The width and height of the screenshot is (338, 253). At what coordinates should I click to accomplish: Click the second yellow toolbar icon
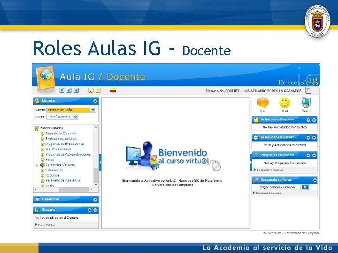tap(98, 90)
